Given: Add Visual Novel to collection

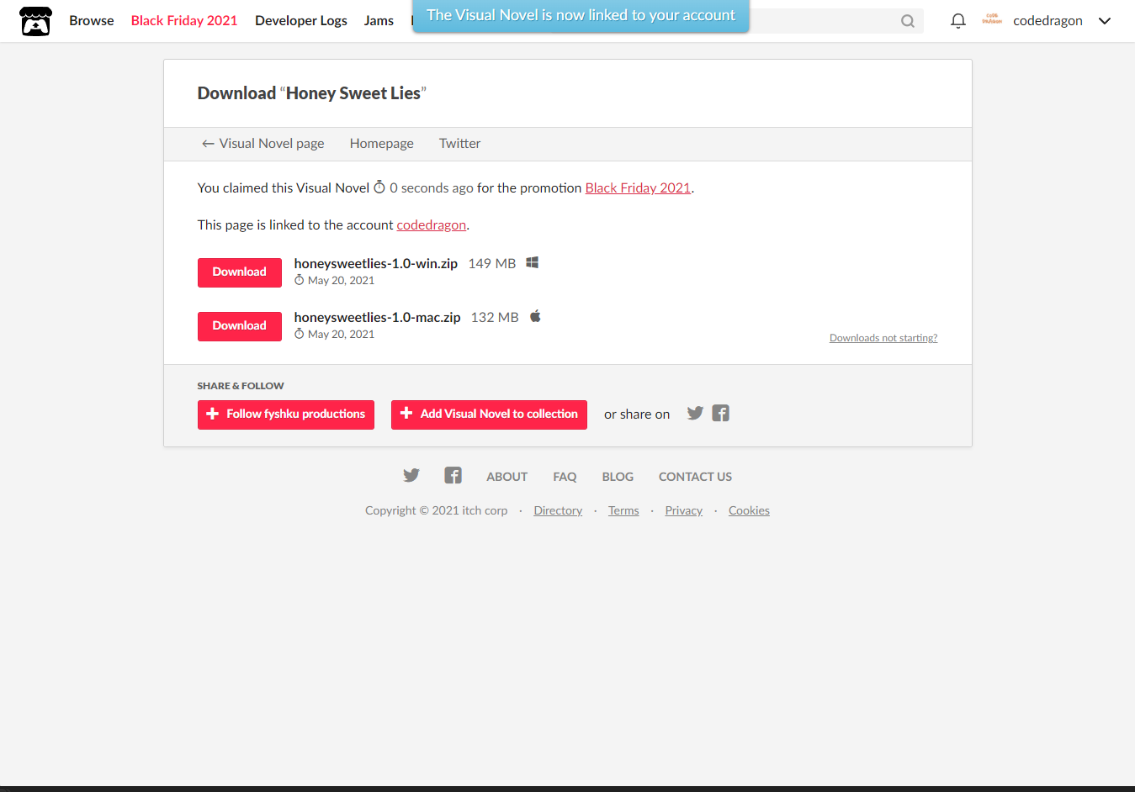Looking at the screenshot, I should point(489,414).
